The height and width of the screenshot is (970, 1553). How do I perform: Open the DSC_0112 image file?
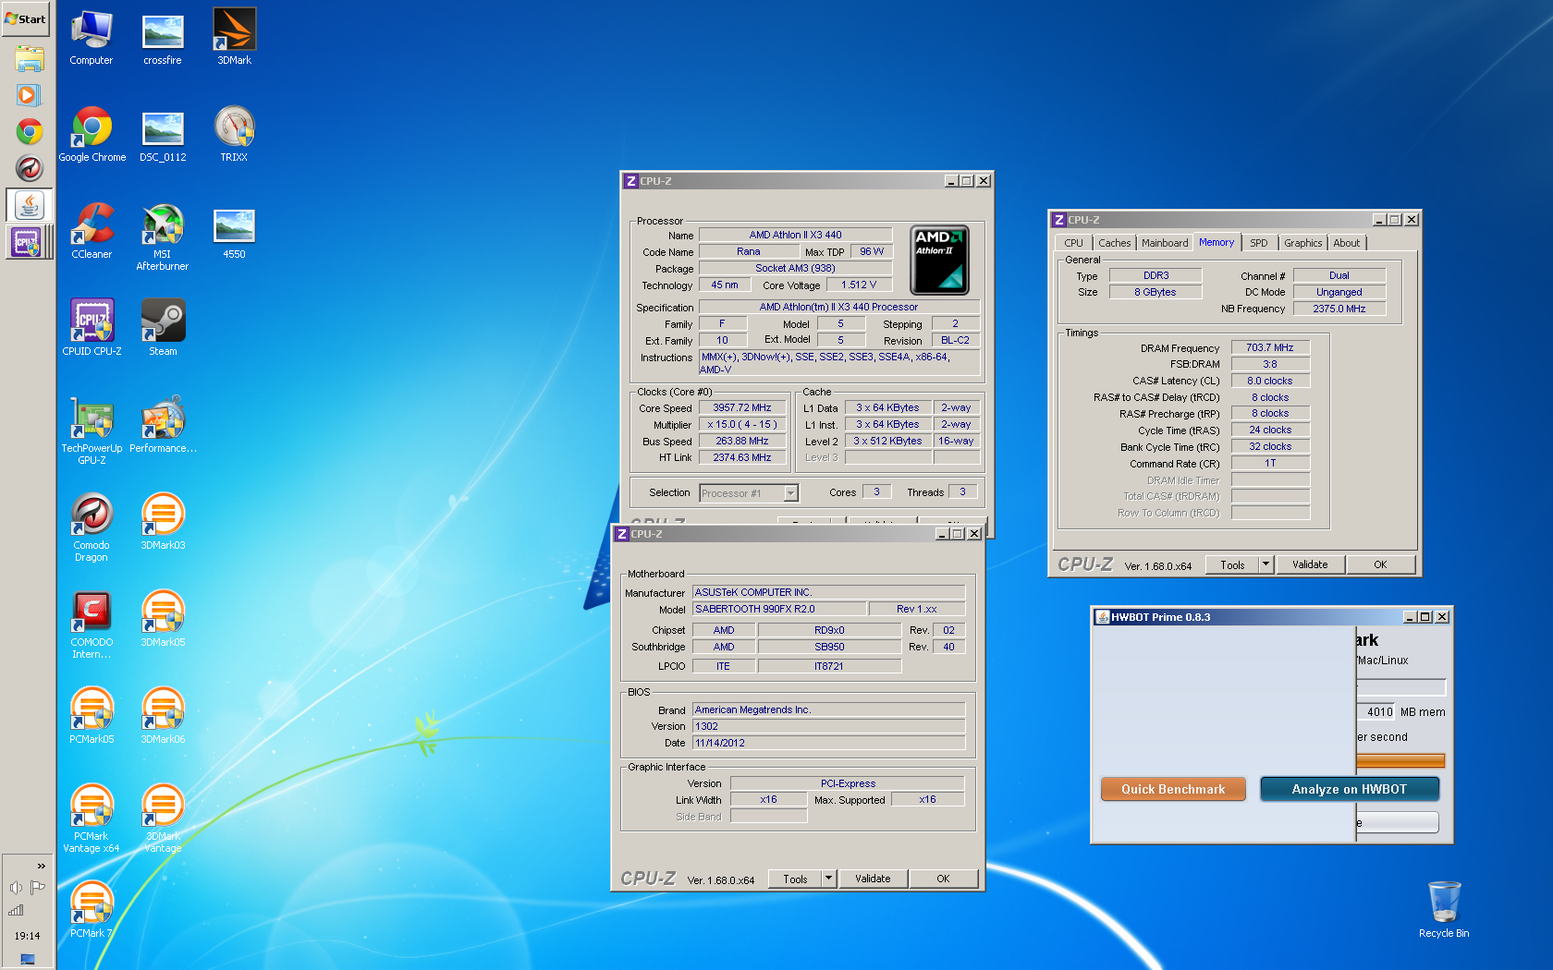[x=163, y=135]
